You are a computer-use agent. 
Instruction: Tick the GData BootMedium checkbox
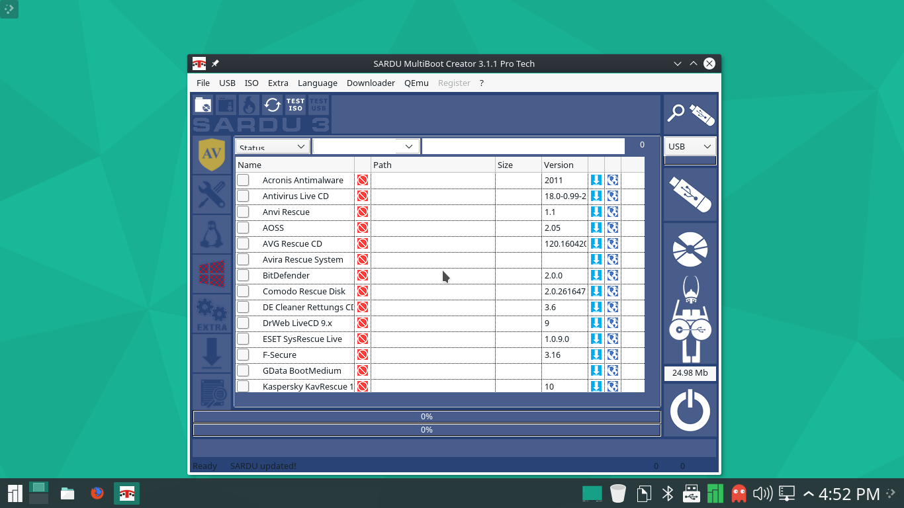(x=243, y=370)
